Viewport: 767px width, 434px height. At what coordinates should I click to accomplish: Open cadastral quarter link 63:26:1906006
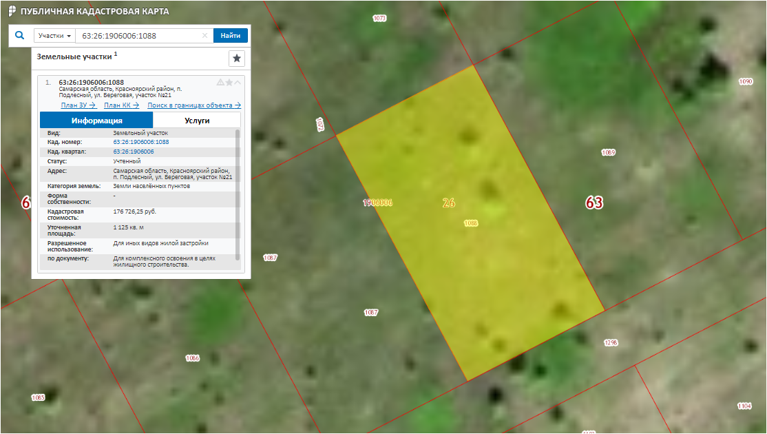(x=134, y=152)
